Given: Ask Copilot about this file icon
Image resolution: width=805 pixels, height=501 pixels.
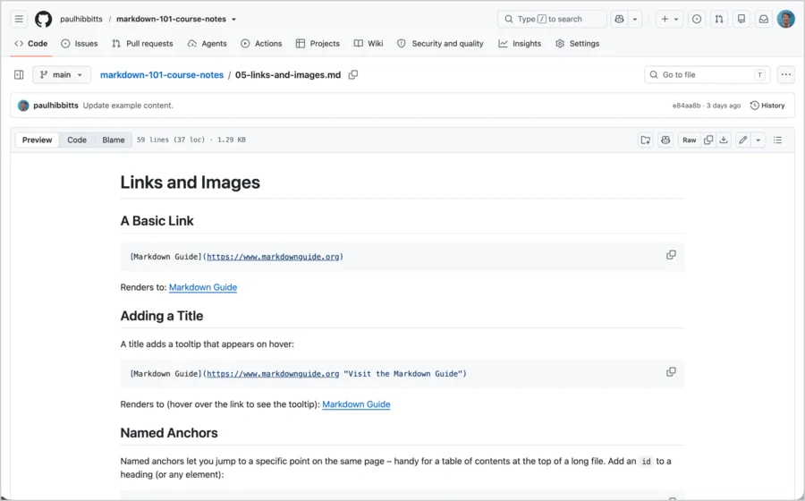Looking at the screenshot, I should [x=665, y=140].
